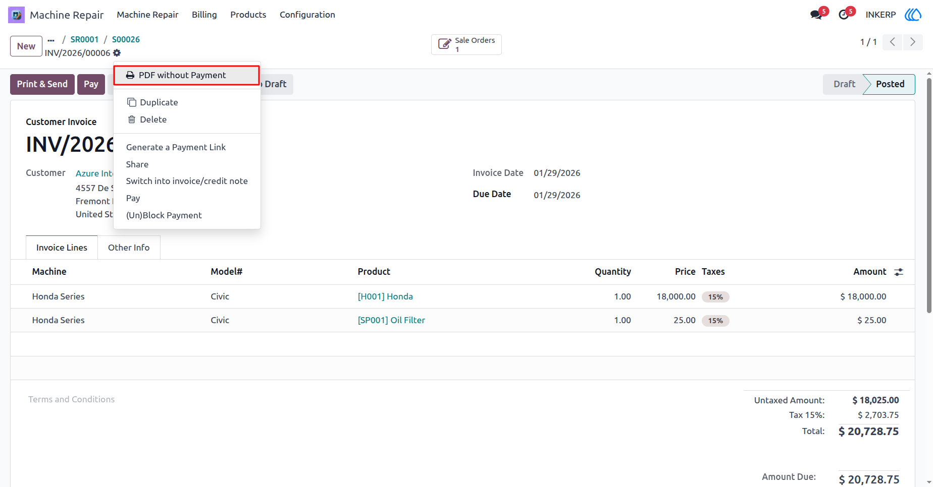
Task: Click the Delete trash icon
Action: pos(131,119)
